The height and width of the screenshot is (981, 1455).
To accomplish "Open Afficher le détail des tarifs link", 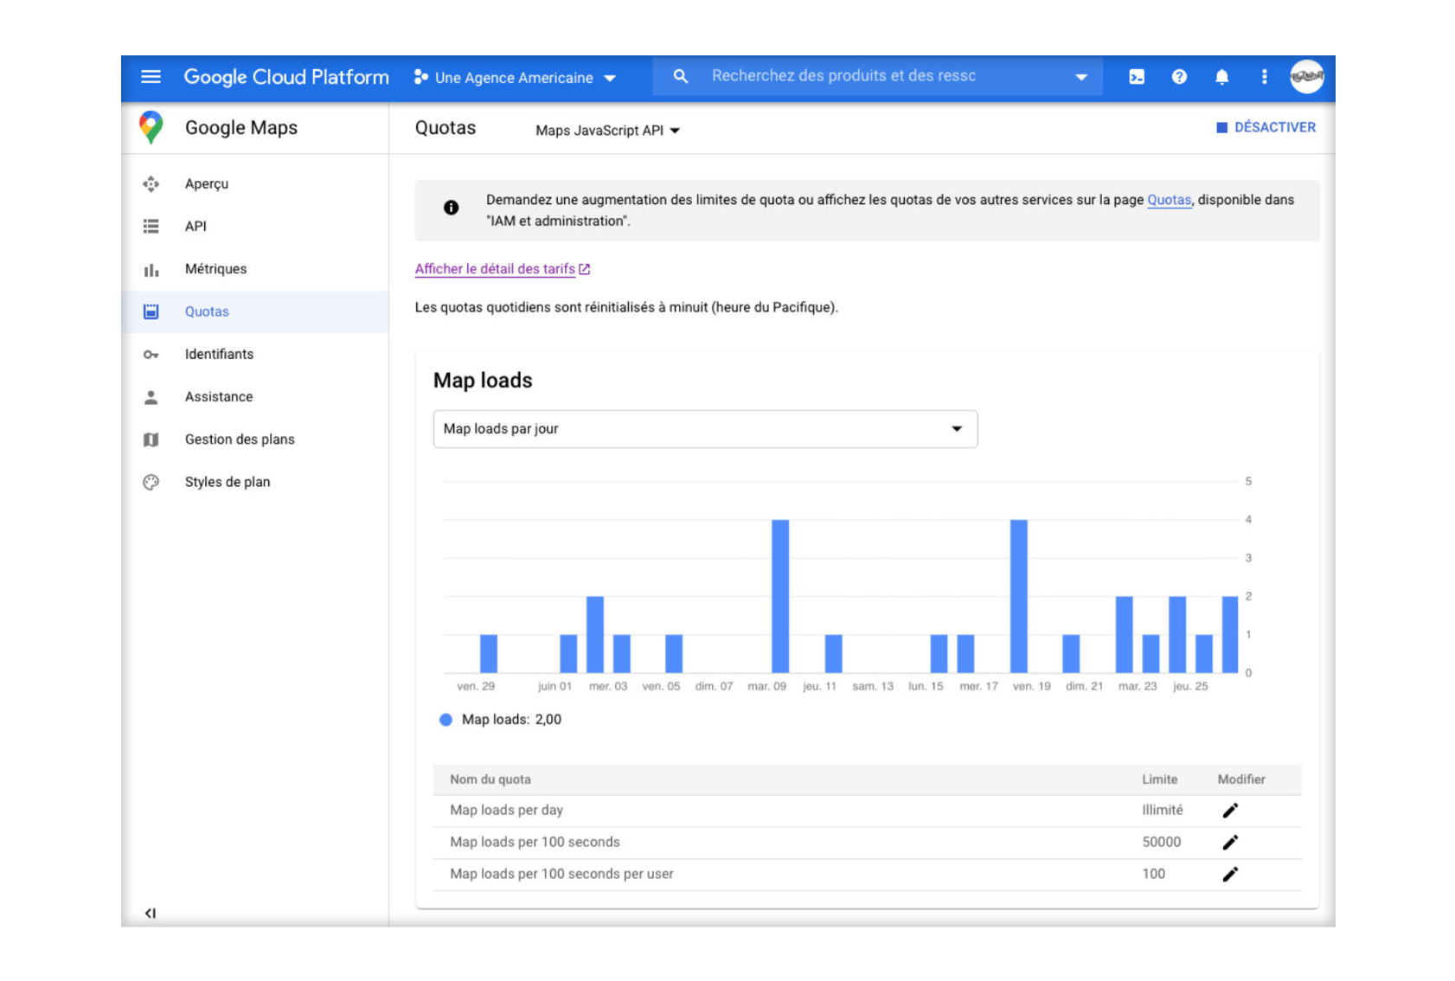I will tap(502, 269).
